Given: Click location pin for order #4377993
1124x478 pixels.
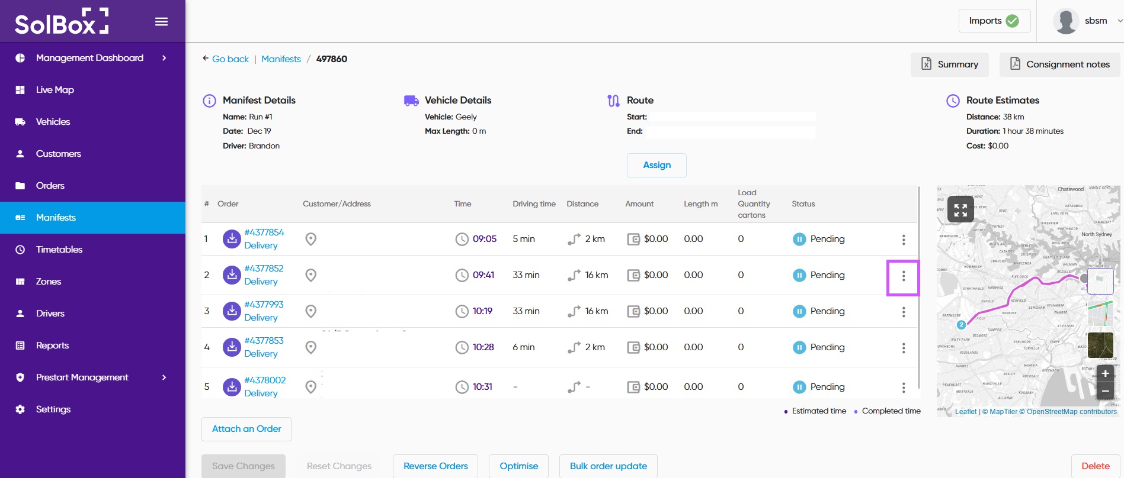Looking at the screenshot, I should tap(310, 311).
